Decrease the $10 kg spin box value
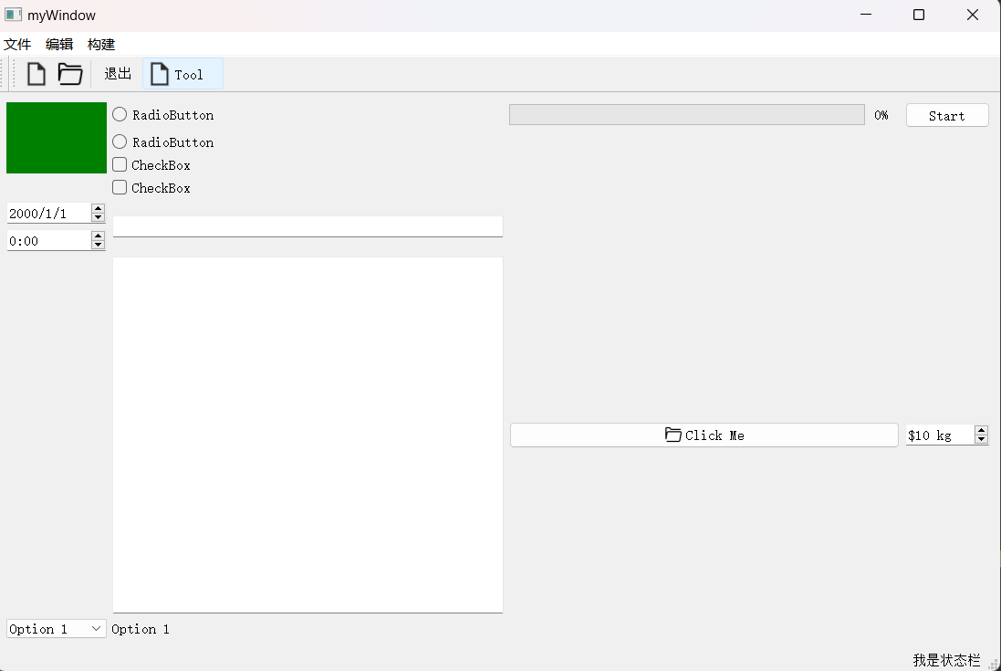The width and height of the screenshot is (1001, 671). point(981,439)
